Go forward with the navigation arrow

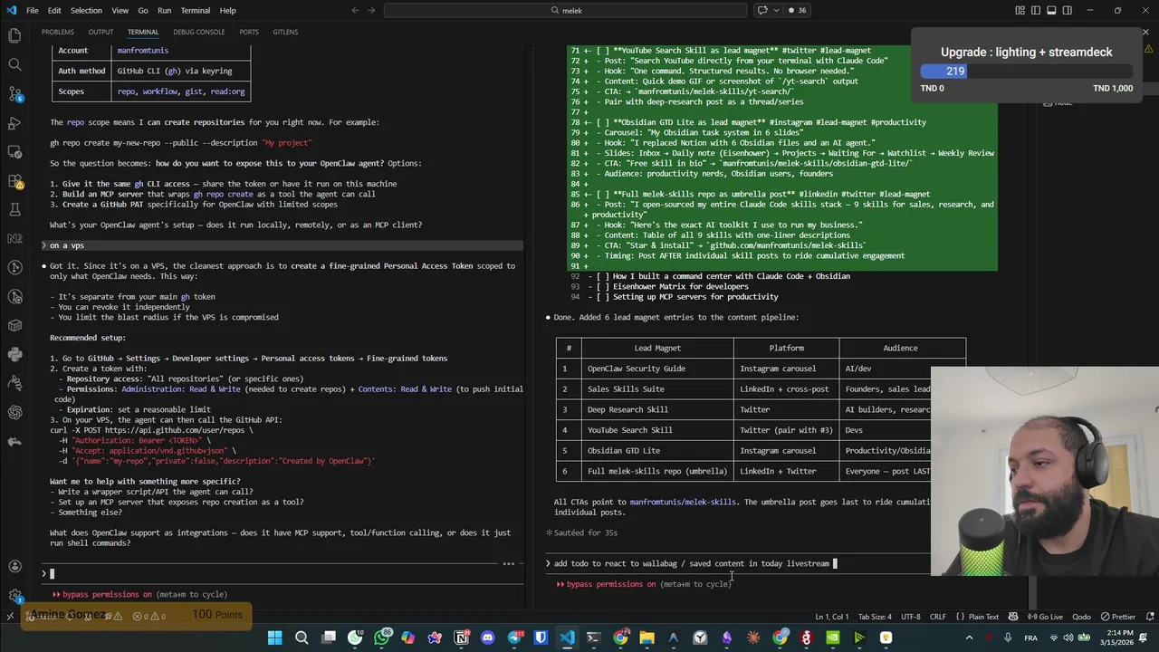(x=371, y=10)
